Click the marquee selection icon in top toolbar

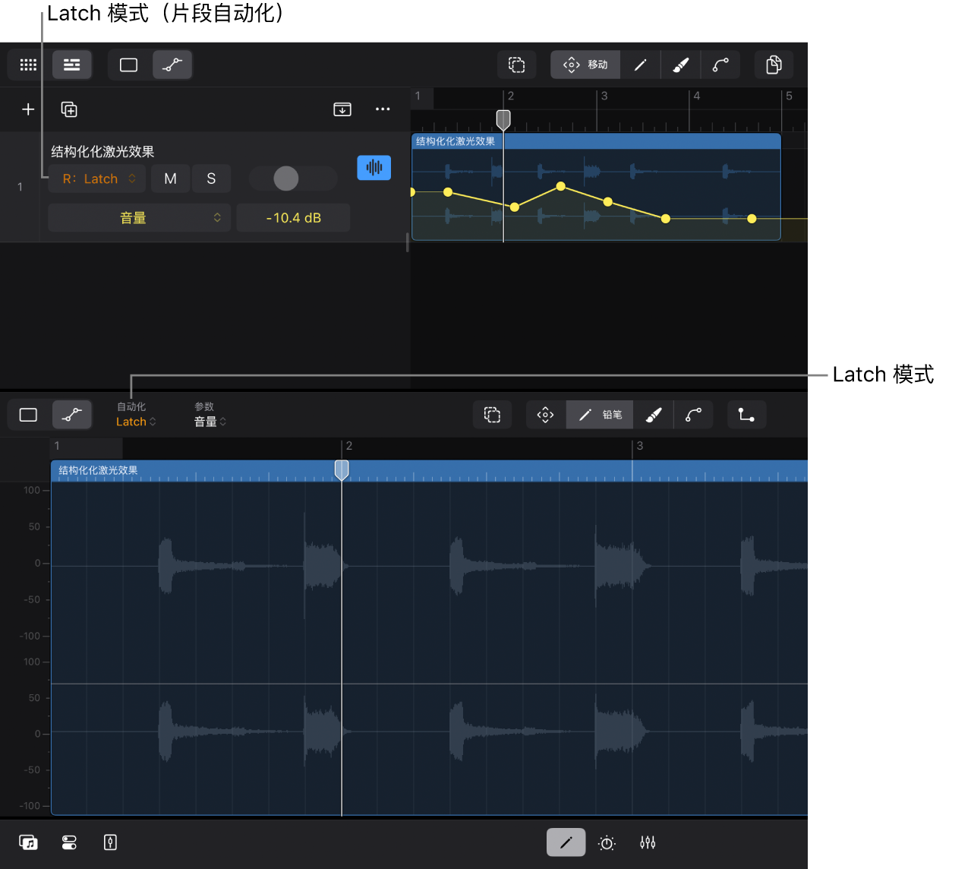tap(517, 65)
